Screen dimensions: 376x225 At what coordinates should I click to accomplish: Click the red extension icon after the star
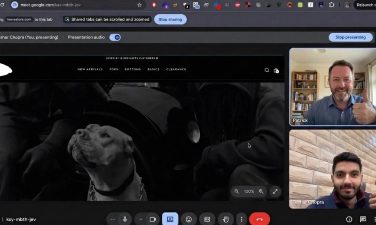coord(154,5)
